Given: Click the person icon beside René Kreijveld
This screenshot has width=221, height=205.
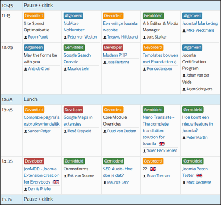Looking at the screenshot, I should coord(65,131).
